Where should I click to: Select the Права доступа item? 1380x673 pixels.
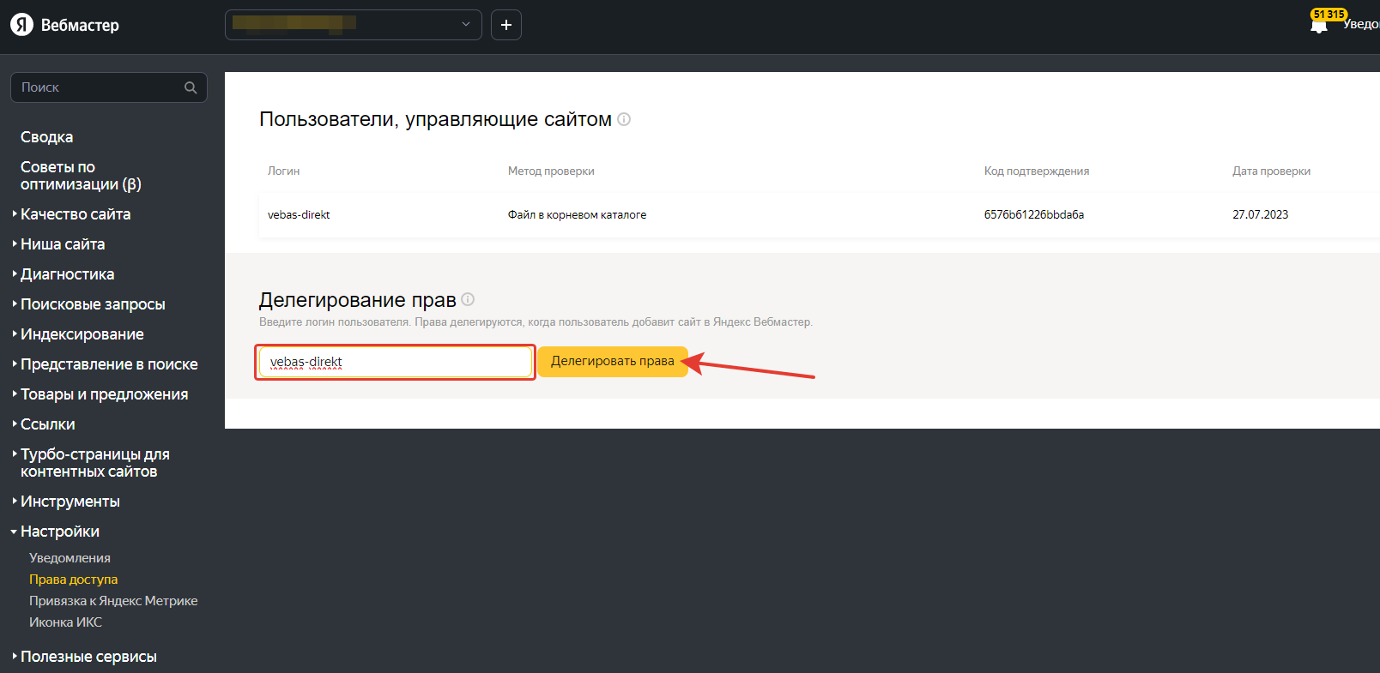coord(73,580)
